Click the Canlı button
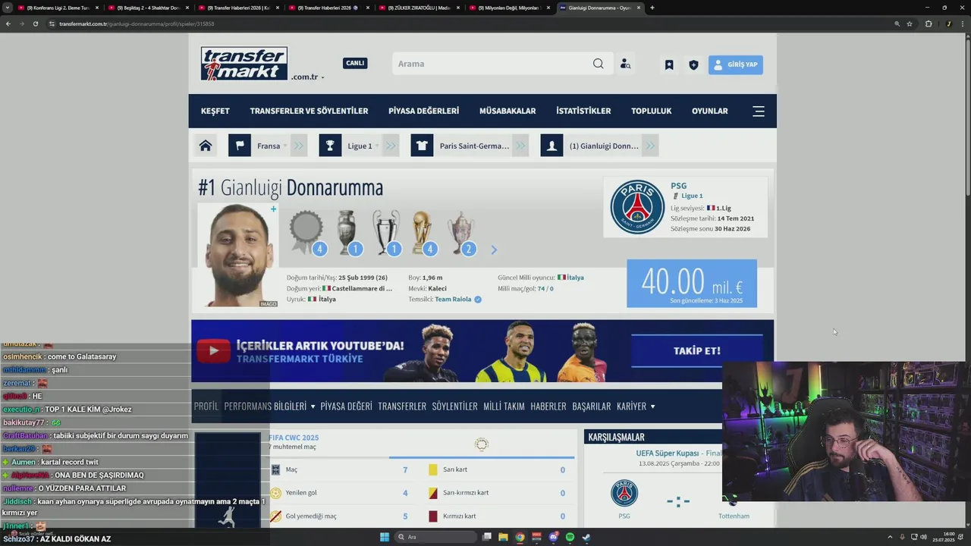 (x=355, y=63)
